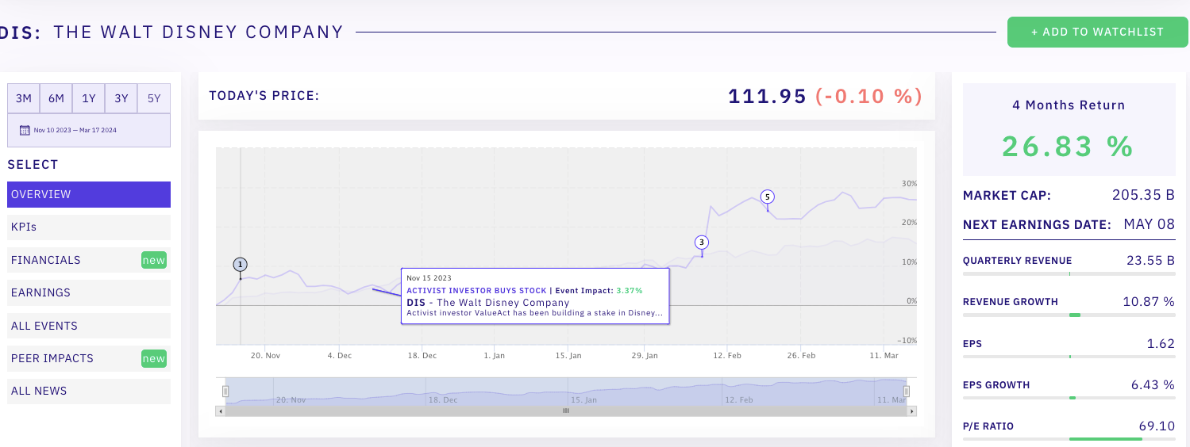Click today's price value 111.95
The height and width of the screenshot is (447, 1190).
(767, 97)
